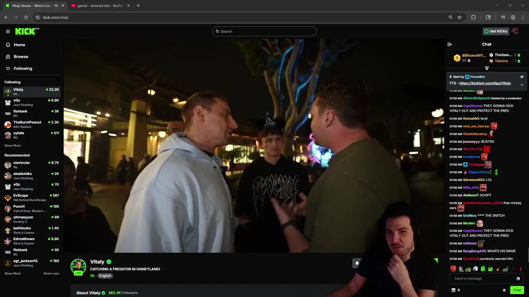Open Chrome profile icon
The height and width of the screenshot is (297, 529).
(513, 17)
